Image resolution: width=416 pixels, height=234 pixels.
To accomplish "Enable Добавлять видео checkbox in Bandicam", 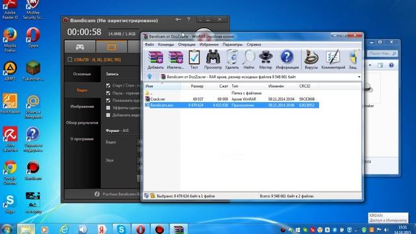I will 108,115.
